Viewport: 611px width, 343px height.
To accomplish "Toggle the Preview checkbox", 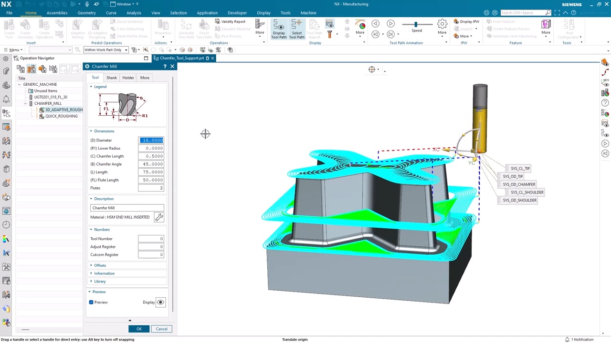I will pyautogui.click(x=91, y=303).
